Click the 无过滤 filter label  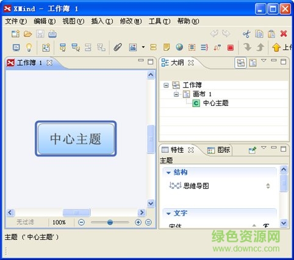coord(25,222)
